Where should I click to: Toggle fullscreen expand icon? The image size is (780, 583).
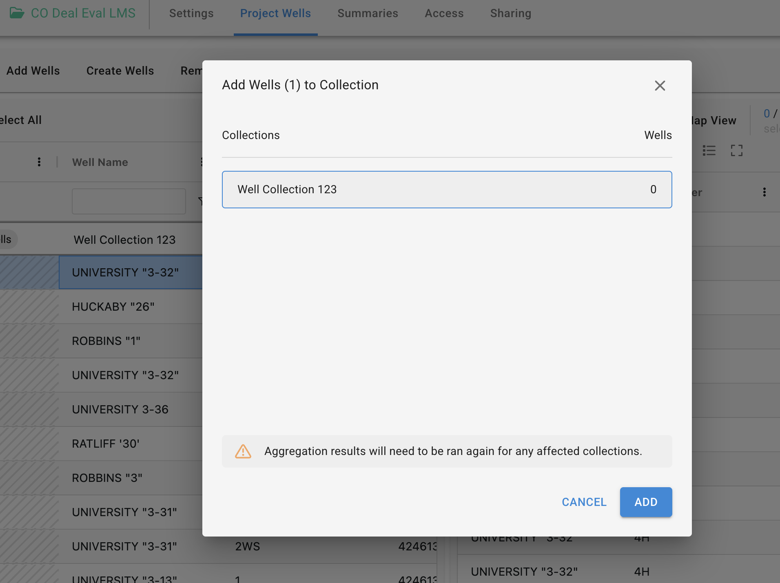pos(736,150)
